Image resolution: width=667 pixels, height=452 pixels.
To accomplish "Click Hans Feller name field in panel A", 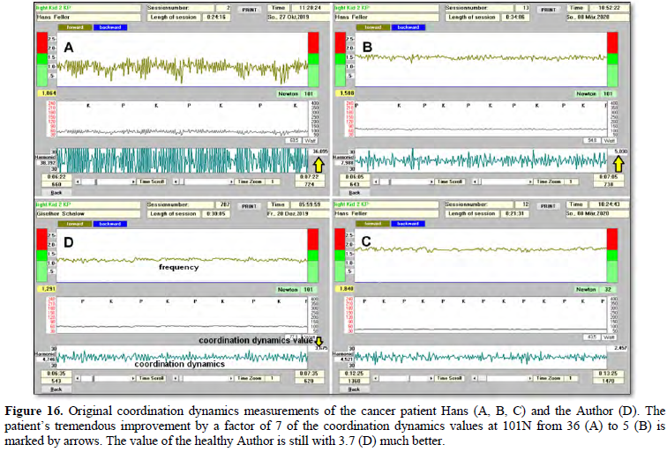I will (87, 17).
